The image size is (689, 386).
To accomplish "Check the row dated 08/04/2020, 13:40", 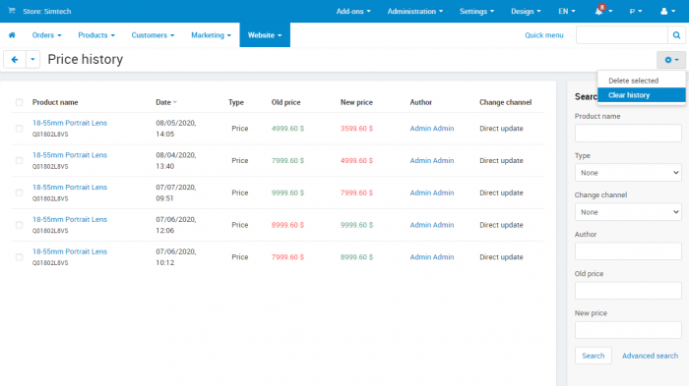I will tap(19, 160).
